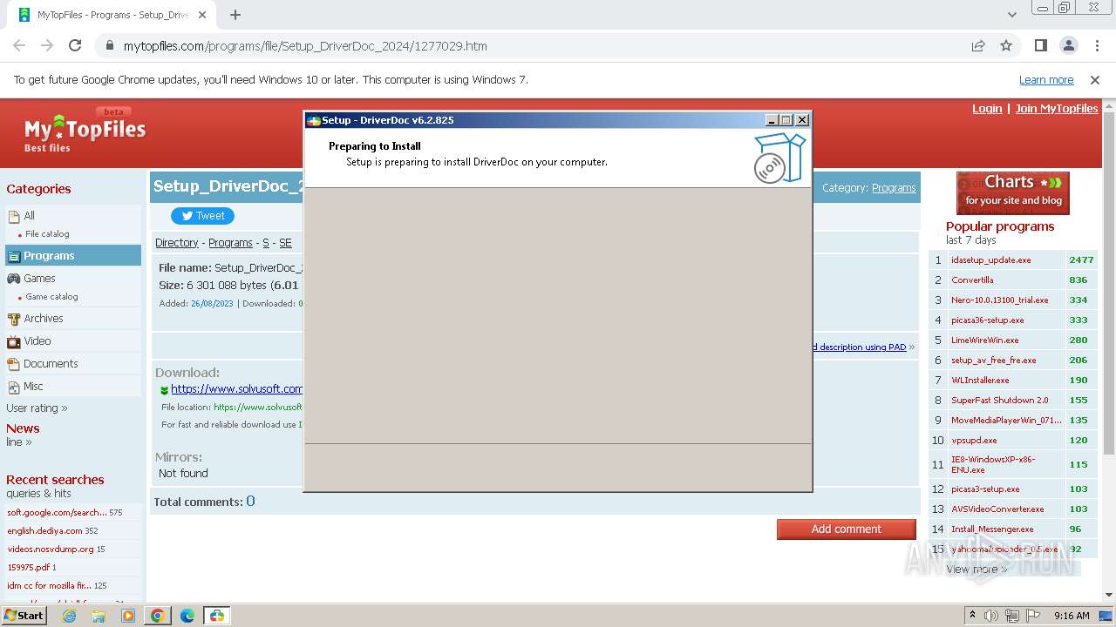The height and width of the screenshot is (627, 1116).
Task: Open Microsoft Edge from taskbar
Action: pyautogui.click(x=187, y=616)
